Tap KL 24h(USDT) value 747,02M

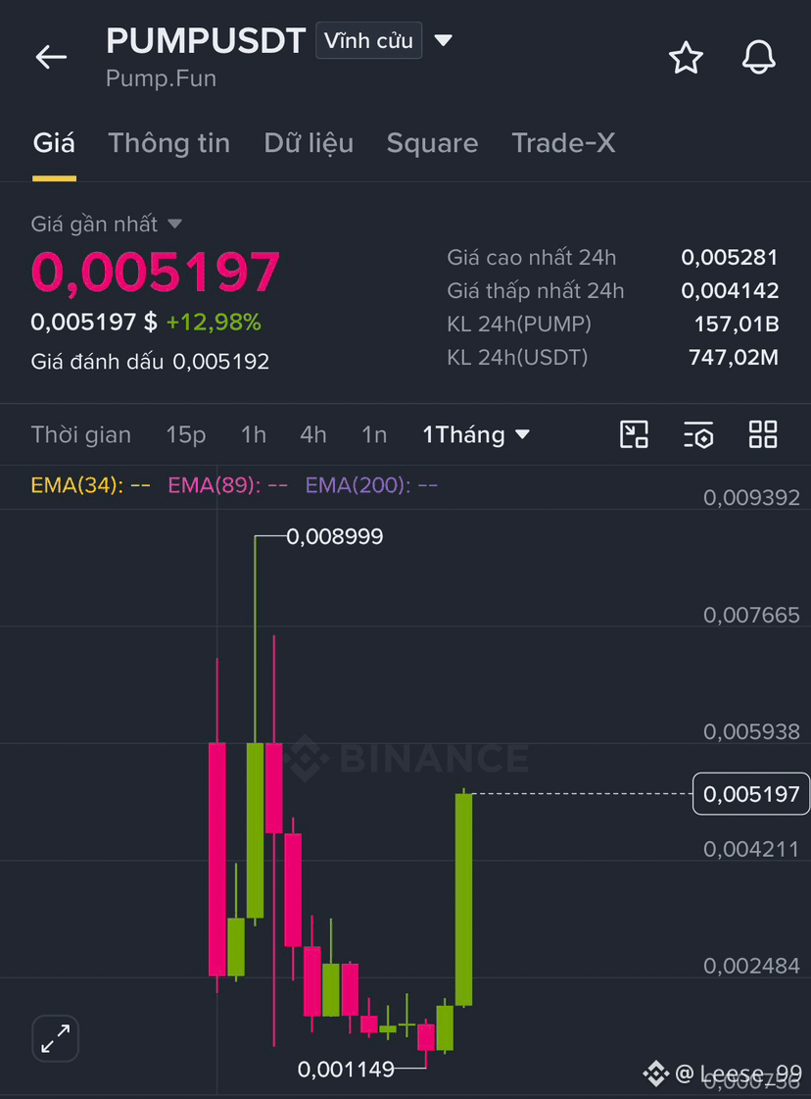point(734,358)
